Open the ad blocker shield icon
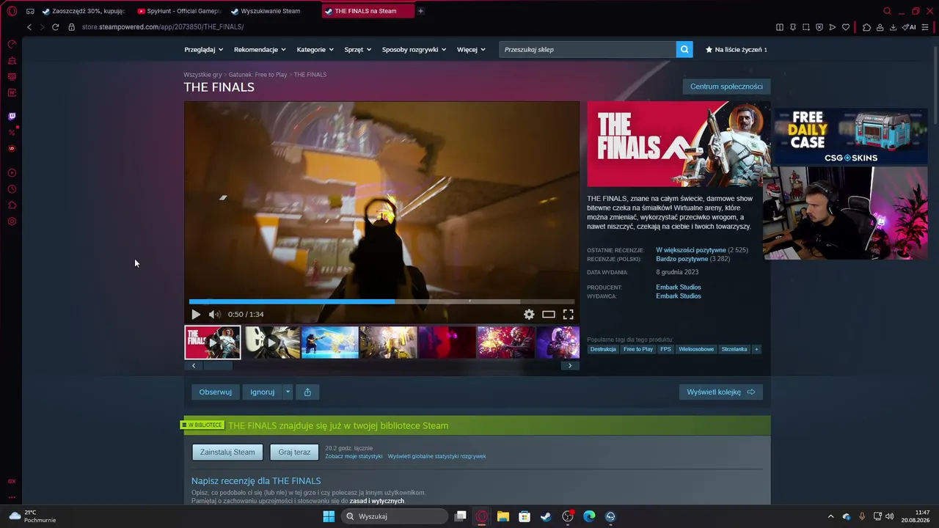The width and height of the screenshot is (939, 528). 819,27
